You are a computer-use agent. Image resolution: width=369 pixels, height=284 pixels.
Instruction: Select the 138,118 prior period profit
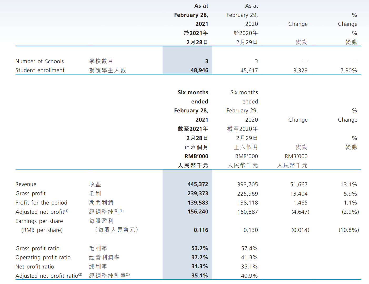247,203
